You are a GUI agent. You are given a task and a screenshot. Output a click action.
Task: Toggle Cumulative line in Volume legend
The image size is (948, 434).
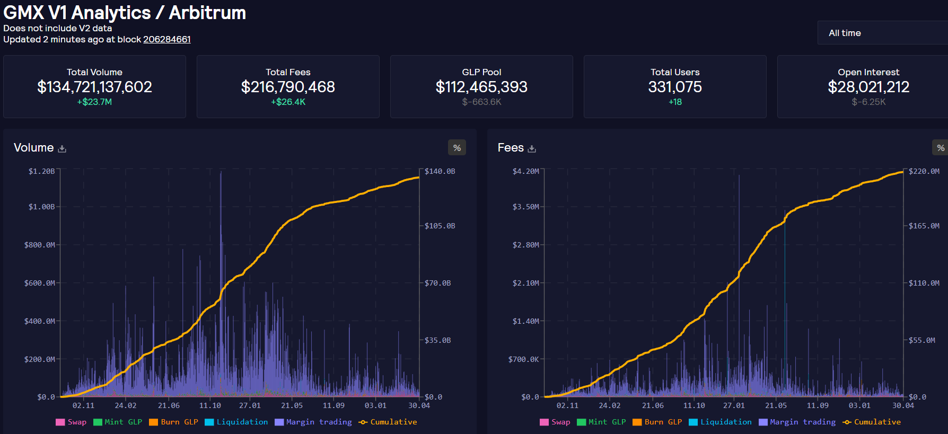pyautogui.click(x=388, y=422)
